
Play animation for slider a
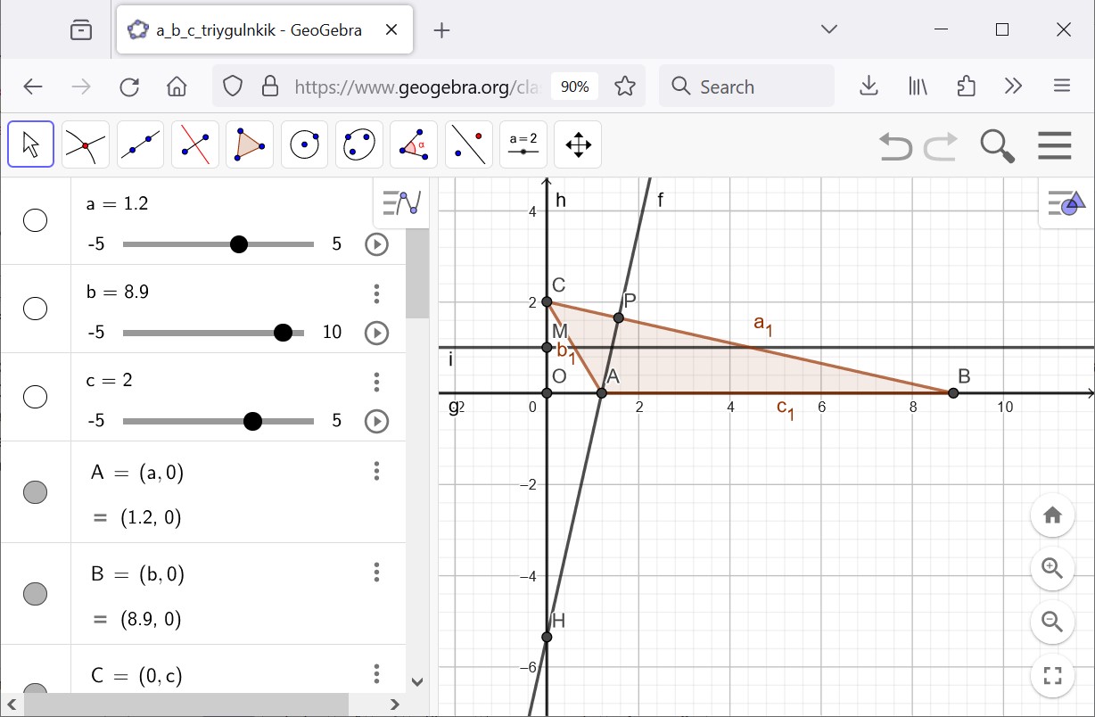(x=377, y=244)
